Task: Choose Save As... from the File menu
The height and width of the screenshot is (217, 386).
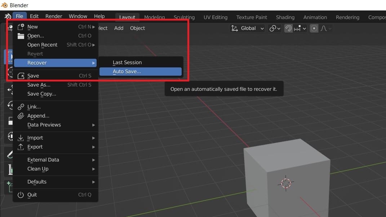Action: 56,85
